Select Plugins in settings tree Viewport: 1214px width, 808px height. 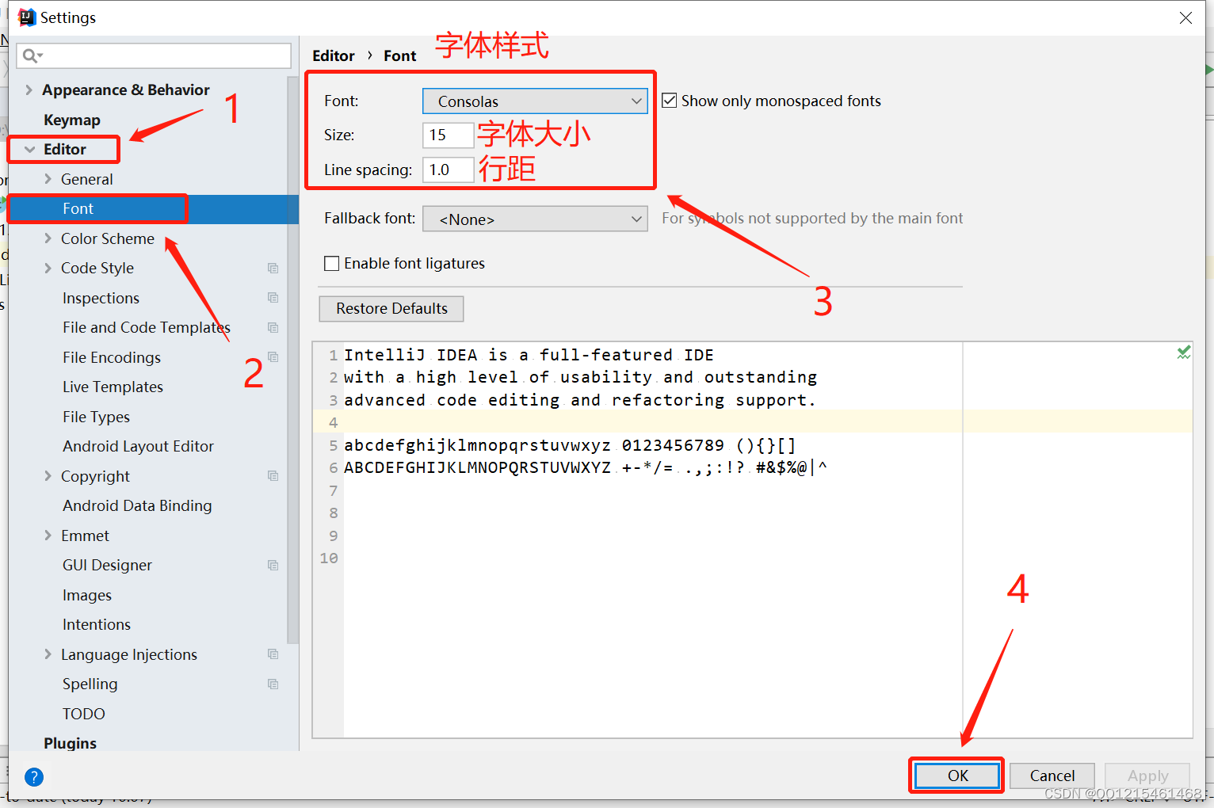pyautogui.click(x=70, y=743)
